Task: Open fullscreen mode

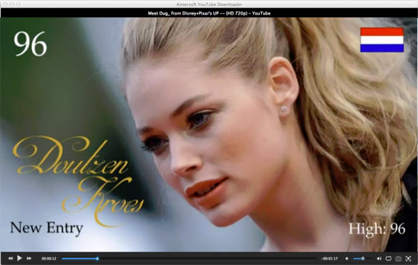Action: tap(408, 258)
